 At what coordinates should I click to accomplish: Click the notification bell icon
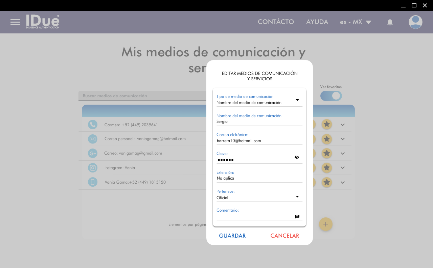point(390,22)
